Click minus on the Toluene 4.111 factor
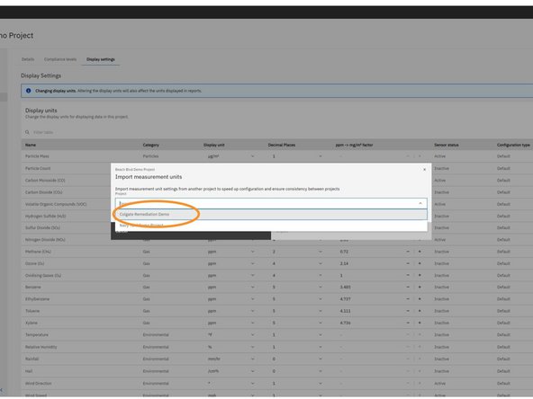533x399 pixels. click(x=408, y=311)
